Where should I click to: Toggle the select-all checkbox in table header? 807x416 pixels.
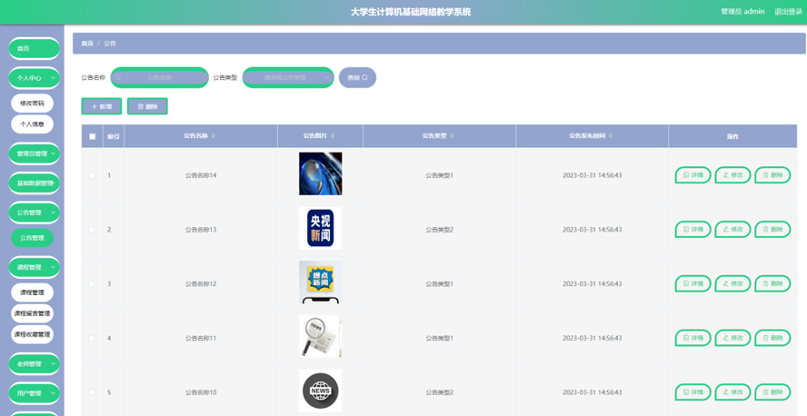(92, 136)
